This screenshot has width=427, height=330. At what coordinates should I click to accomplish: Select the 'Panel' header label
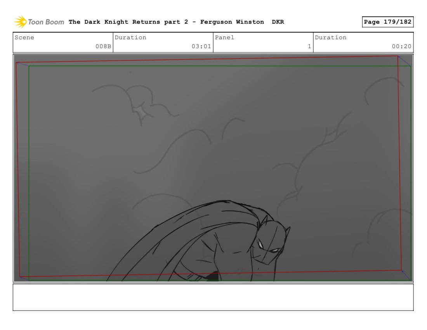click(224, 37)
